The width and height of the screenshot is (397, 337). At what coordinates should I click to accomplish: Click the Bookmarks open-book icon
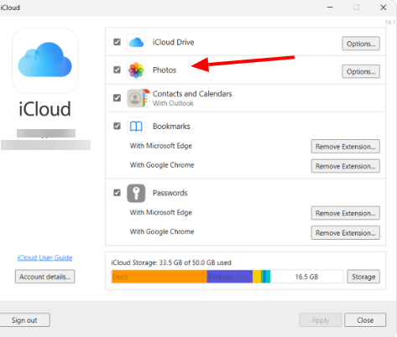(x=136, y=127)
